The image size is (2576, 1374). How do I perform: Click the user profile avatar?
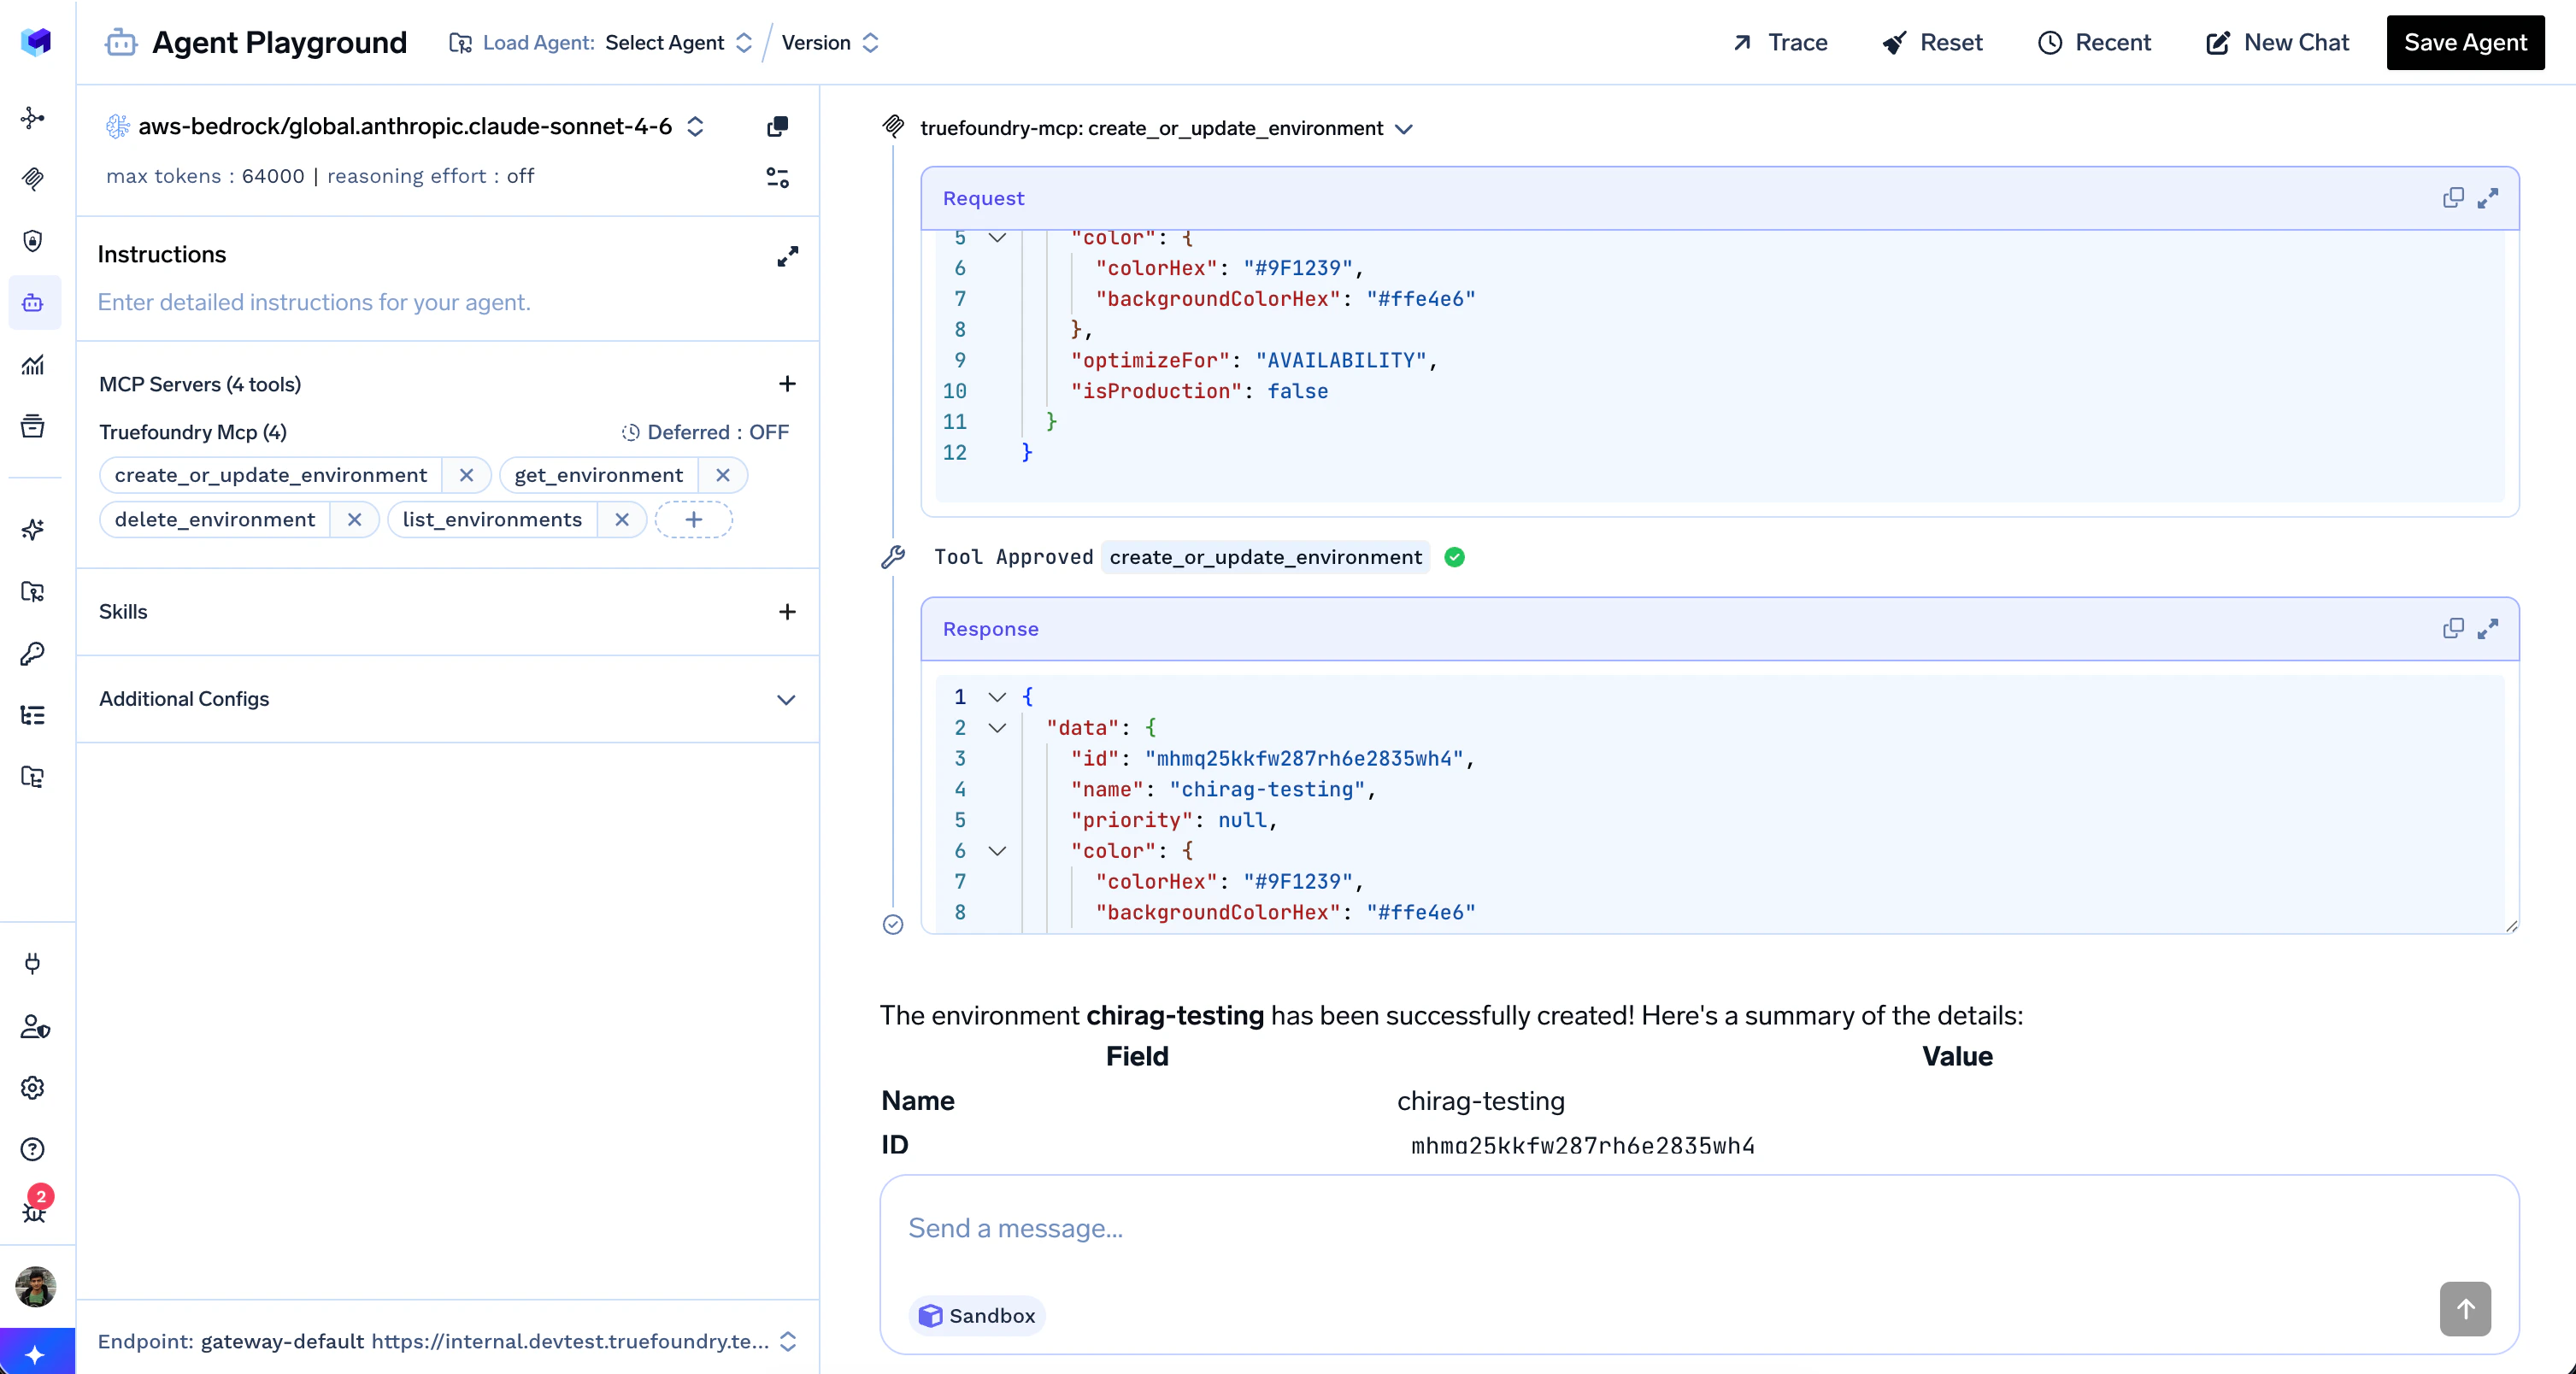pyautogui.click(x=35, y=1286)
